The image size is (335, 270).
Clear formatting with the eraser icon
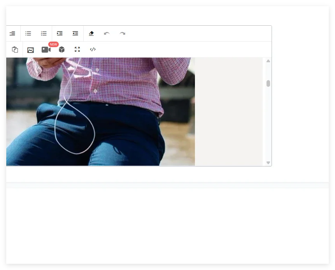pos(91,33)
